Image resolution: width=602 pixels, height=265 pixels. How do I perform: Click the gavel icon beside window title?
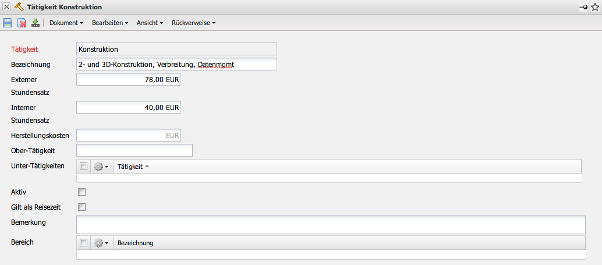point(19,7)
